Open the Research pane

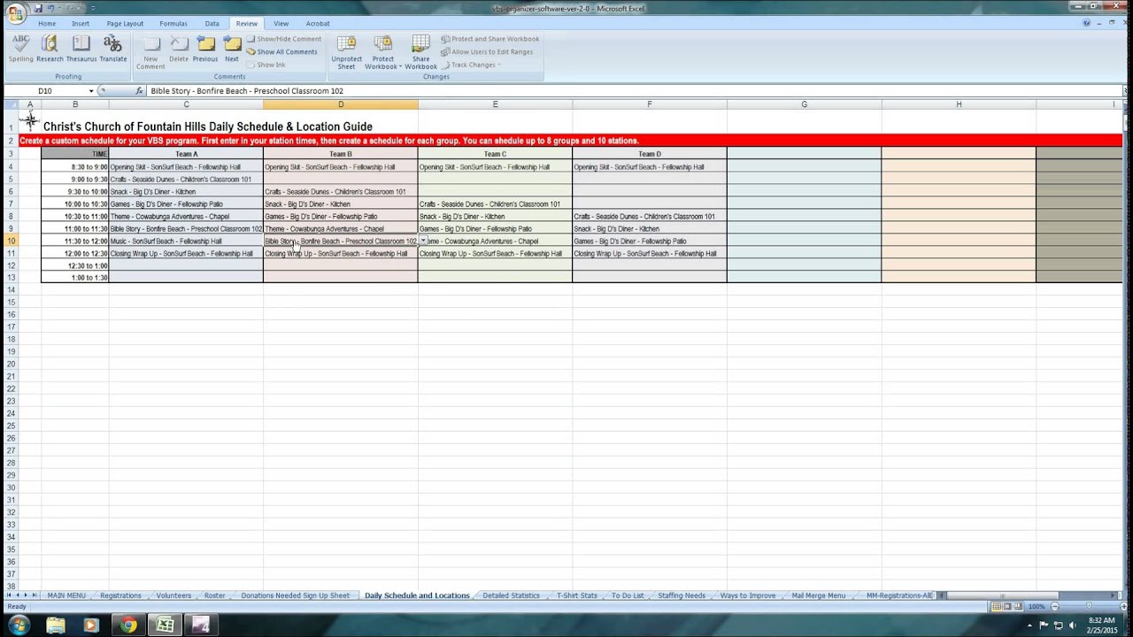(x=50, y=49)
